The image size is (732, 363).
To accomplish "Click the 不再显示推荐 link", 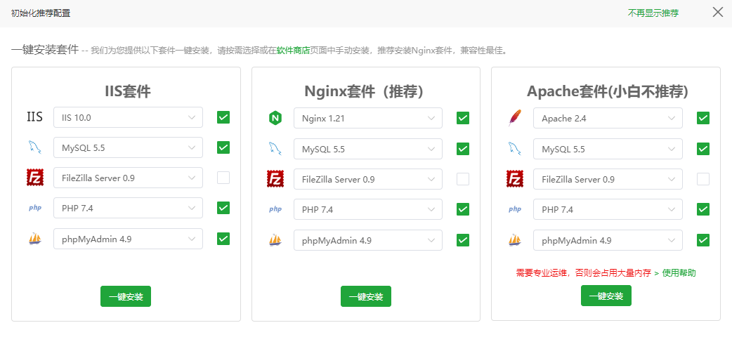I will 653,13.
